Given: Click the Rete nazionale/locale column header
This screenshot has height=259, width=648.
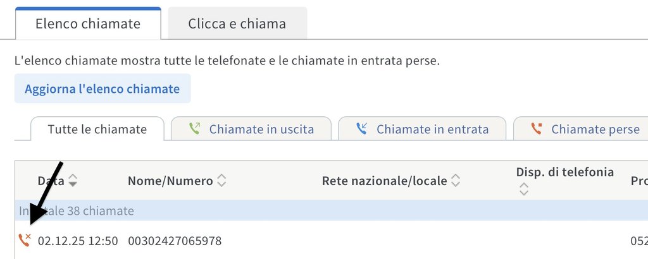Looking at the screenshot, I should (384, 181).
